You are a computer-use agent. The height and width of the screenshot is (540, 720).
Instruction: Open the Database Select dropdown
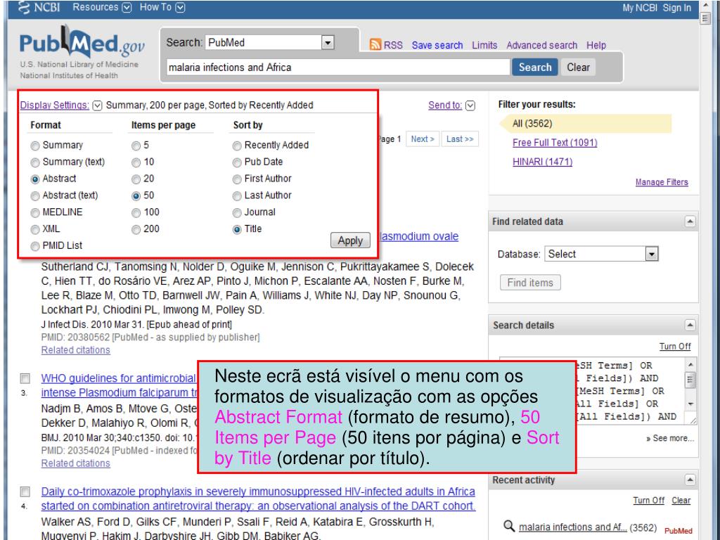coord(652,254)
